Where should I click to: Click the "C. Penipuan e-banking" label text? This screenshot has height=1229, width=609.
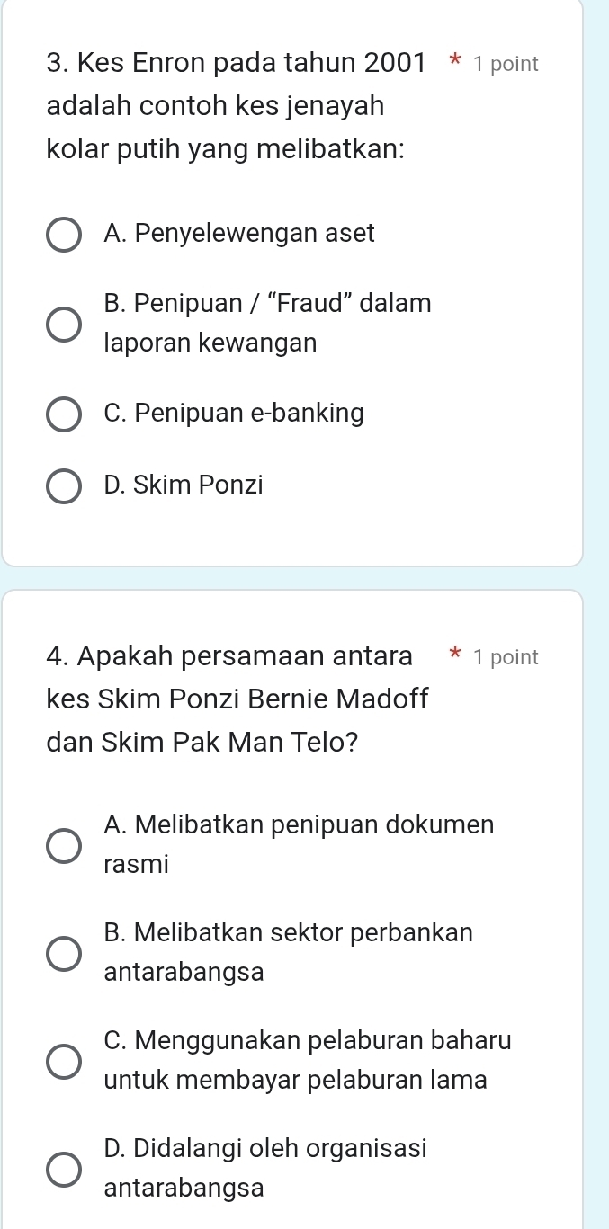tap(234, 414)
